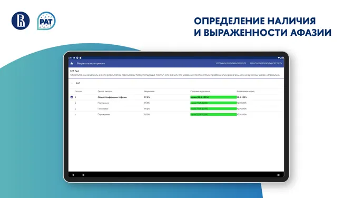
Task: Select the Повторение row label
Action: click(103, 103)
